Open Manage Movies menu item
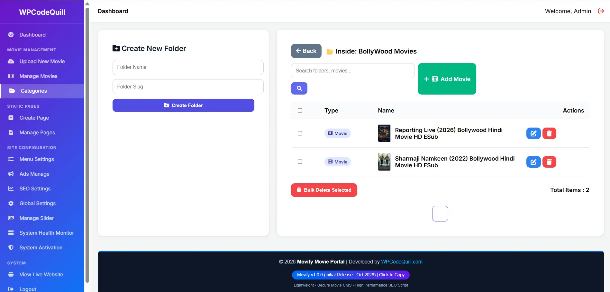 tap(42, 76)
